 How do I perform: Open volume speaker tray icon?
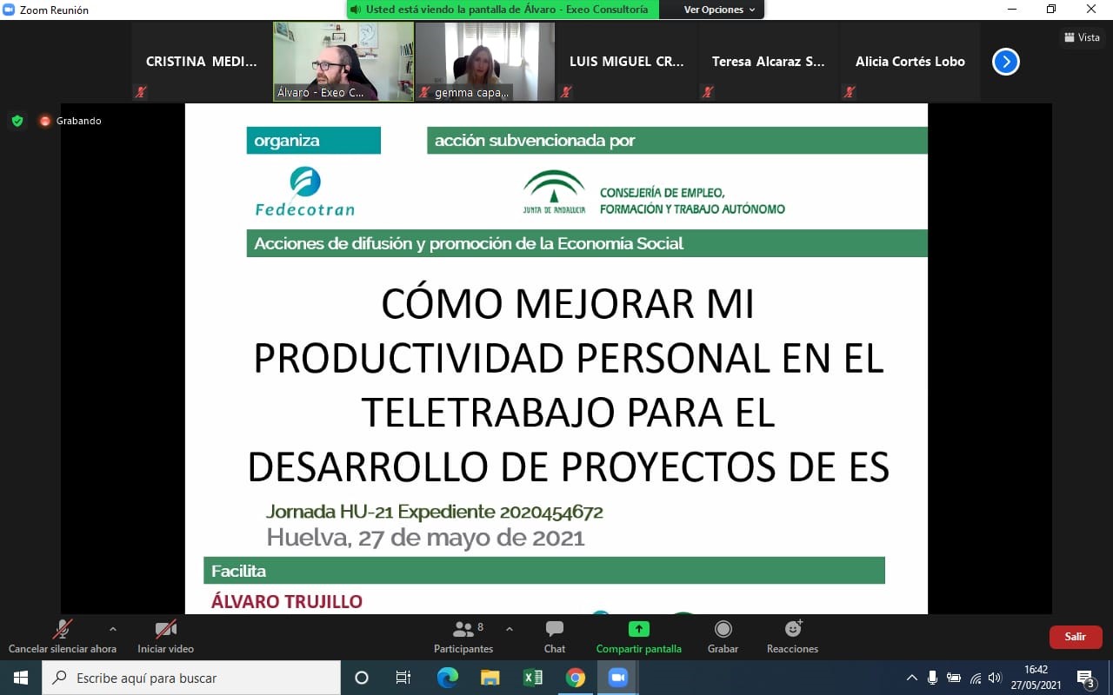point(996,678)
